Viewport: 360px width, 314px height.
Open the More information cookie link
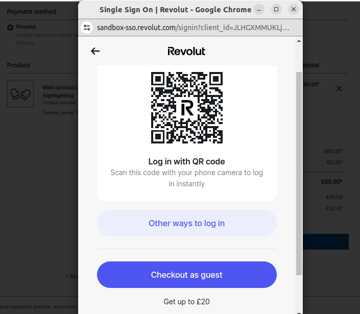point(65,307)
